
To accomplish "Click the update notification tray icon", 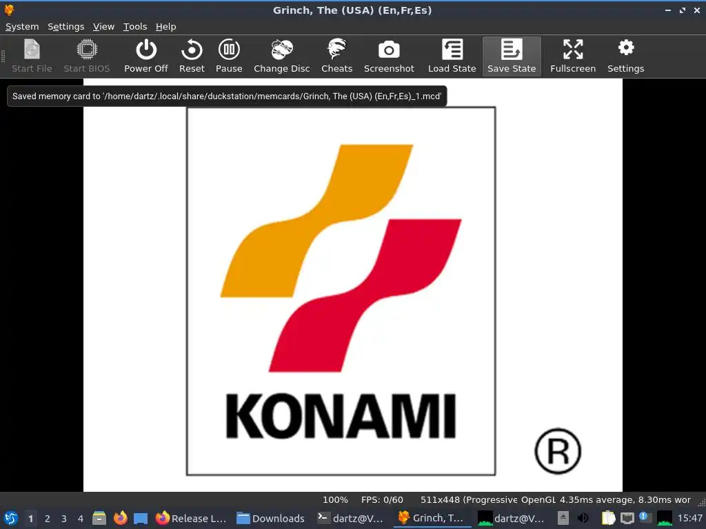I will [x=645, y=517].
